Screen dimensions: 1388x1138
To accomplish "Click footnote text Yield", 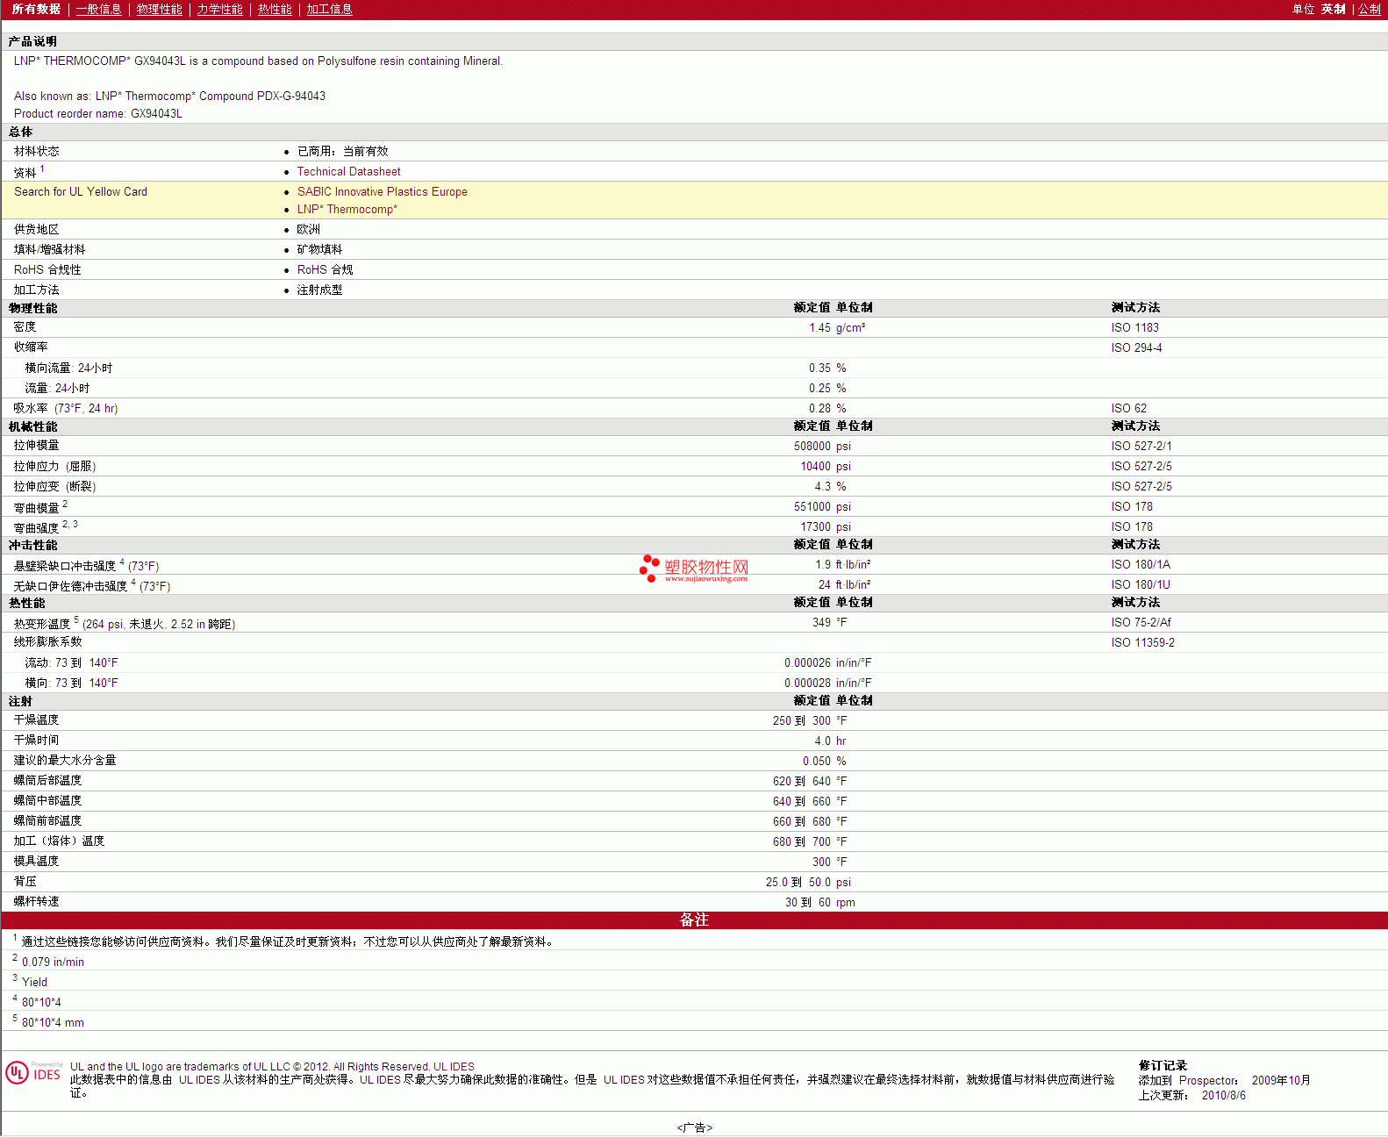I will coord(34,983).
